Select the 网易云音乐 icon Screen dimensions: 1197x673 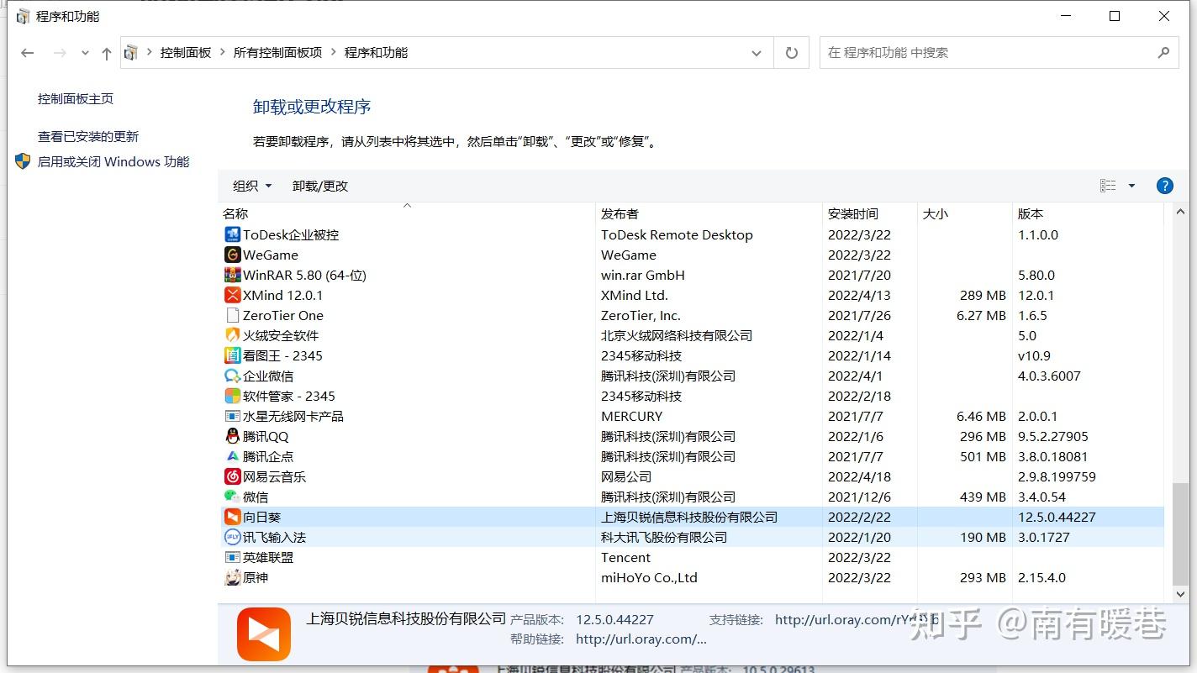pyautogui.click(x=232, y=476)
